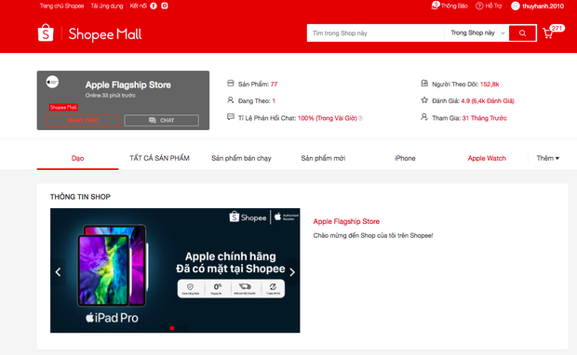Screen dimensions: 577x355
Task: Click Người Theo Dõi followers icon
Action: 424,84
